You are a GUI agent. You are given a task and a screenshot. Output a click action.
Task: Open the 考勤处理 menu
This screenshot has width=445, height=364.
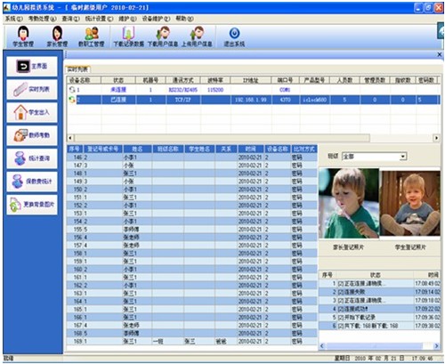(x=42, y=19)
